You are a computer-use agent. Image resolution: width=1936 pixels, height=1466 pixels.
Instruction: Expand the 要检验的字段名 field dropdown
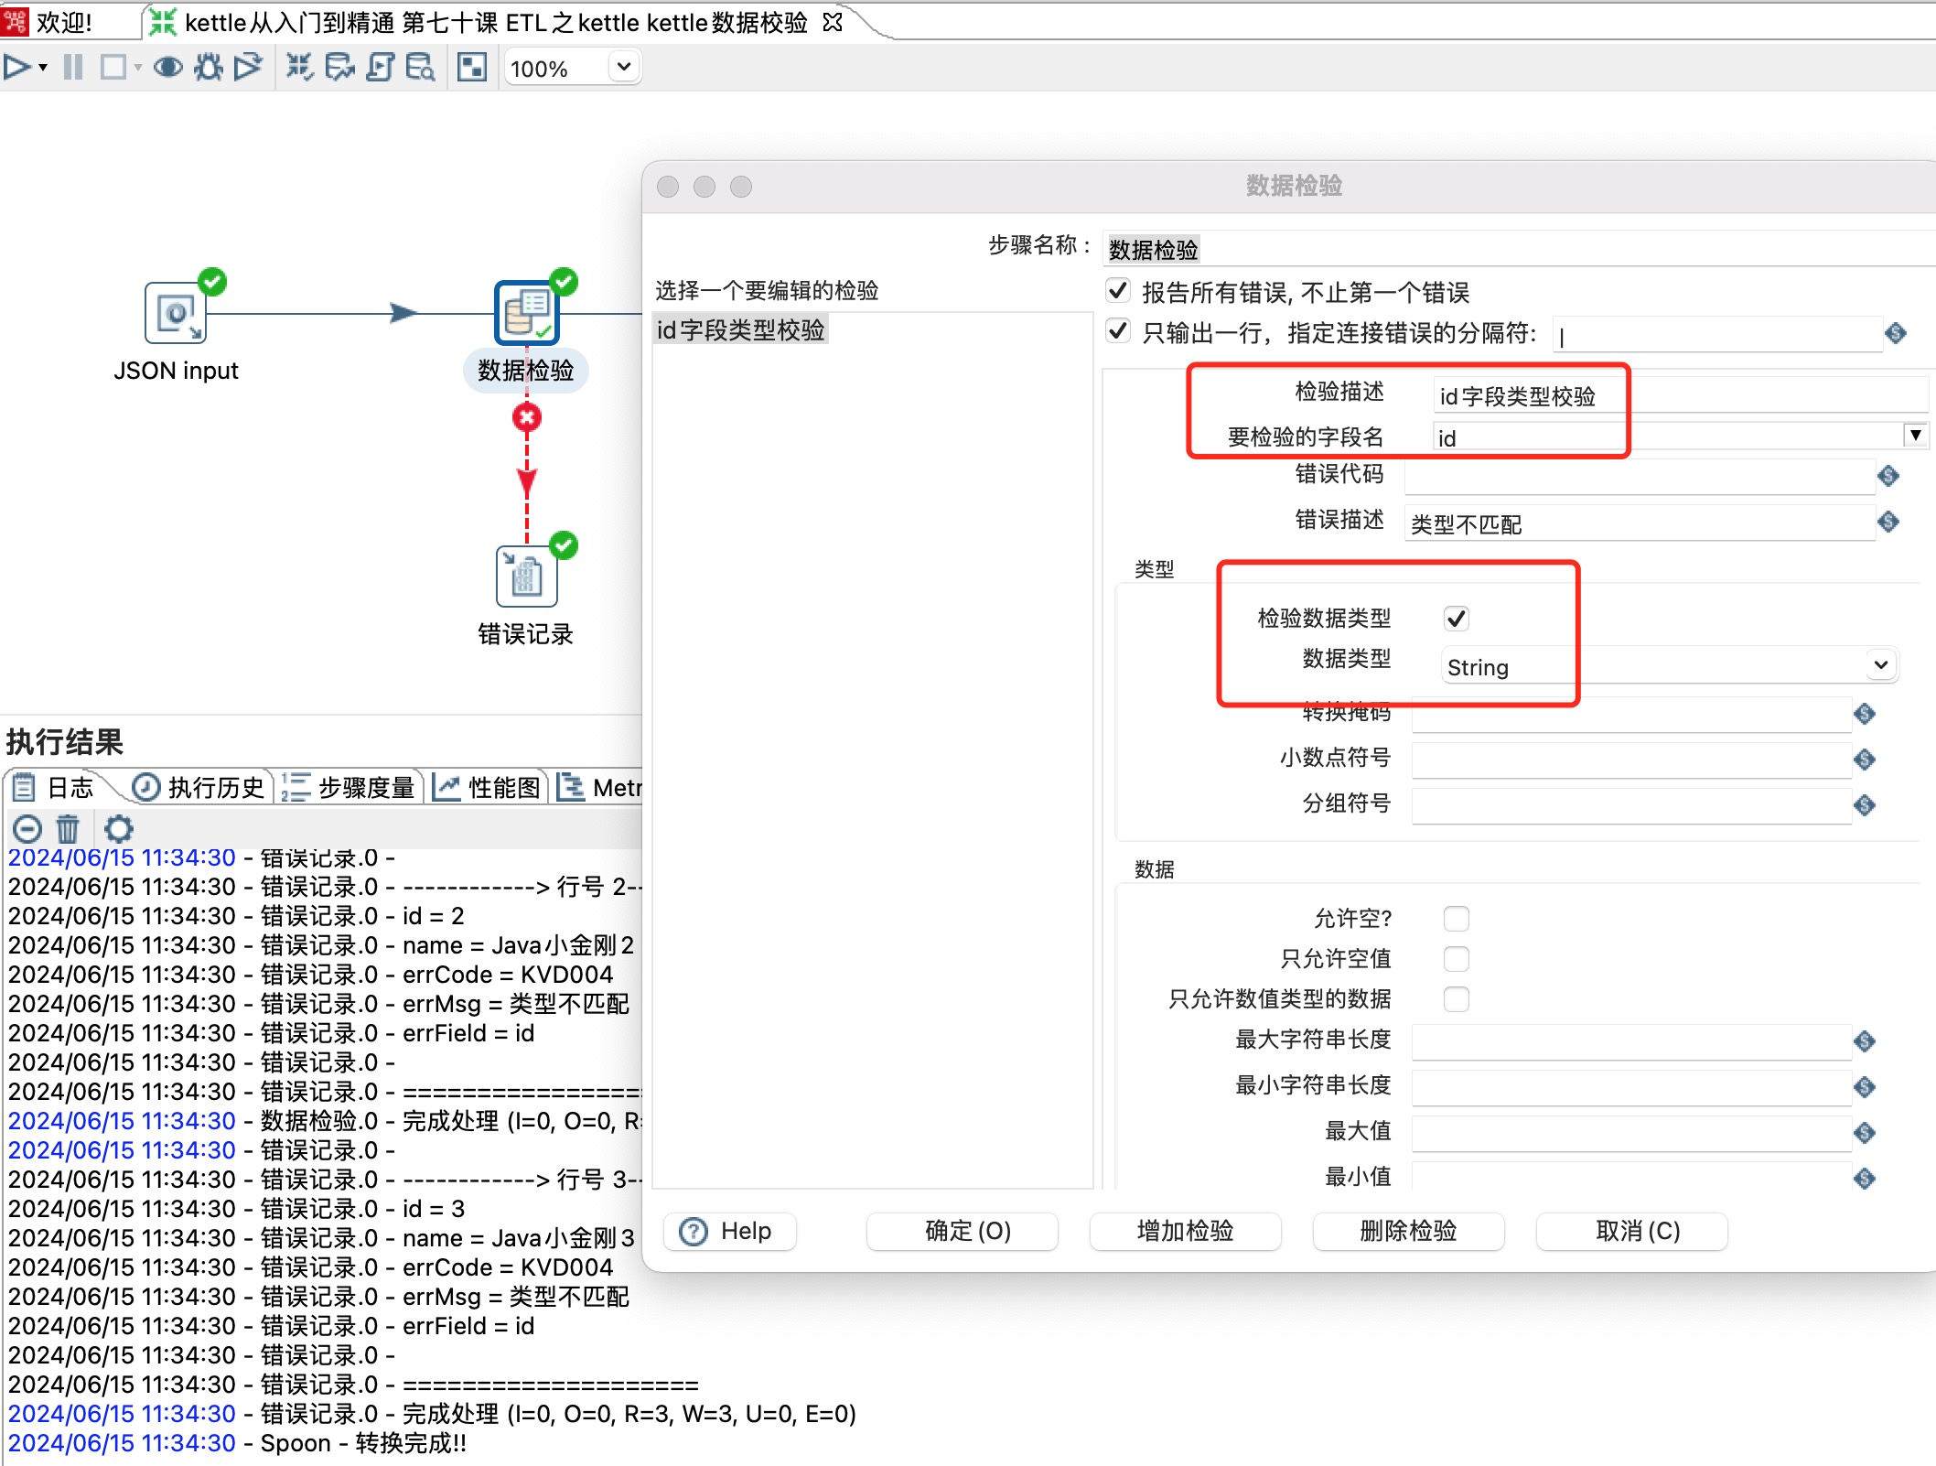[1915, 436]
